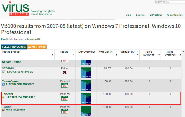The width and height of the screenshot is (185, 117).
Task: Sort the second WildList (%) column
Action: [x=138, y=55]
